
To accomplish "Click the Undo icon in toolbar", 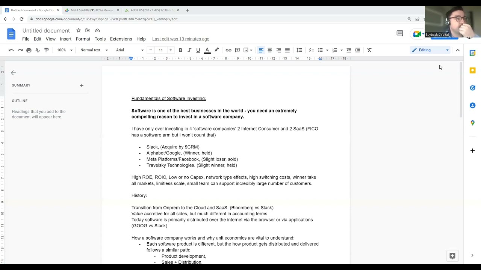I will point(11,50).
